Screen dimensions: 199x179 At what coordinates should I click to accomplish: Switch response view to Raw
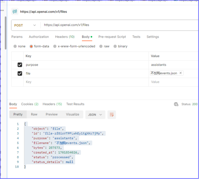point(34,114)
